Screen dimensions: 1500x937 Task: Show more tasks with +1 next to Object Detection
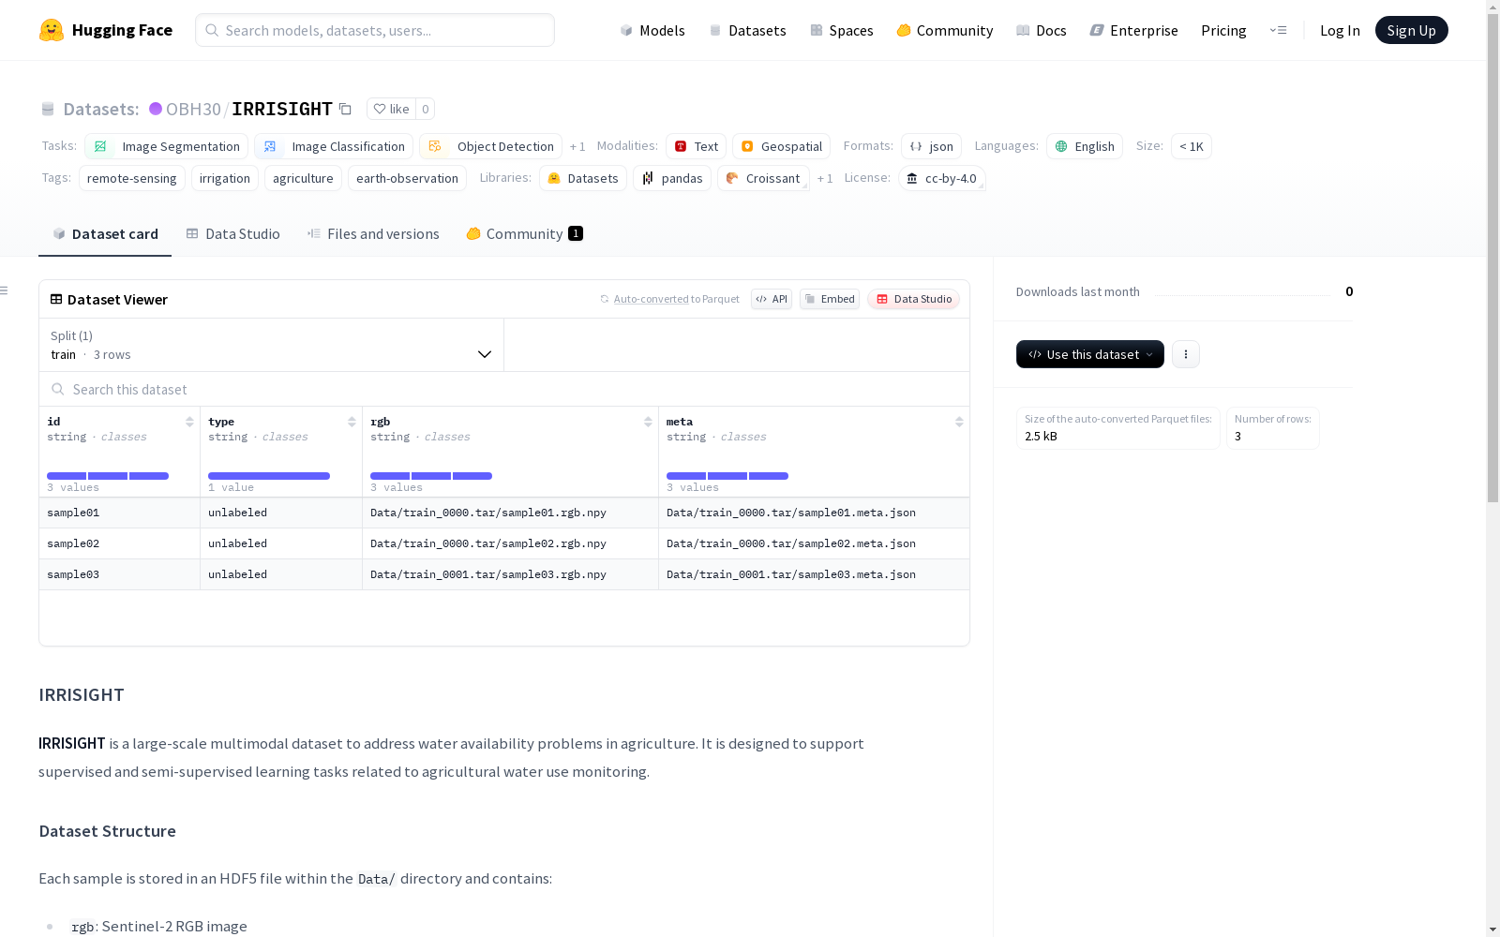click(x=577, y=147)
